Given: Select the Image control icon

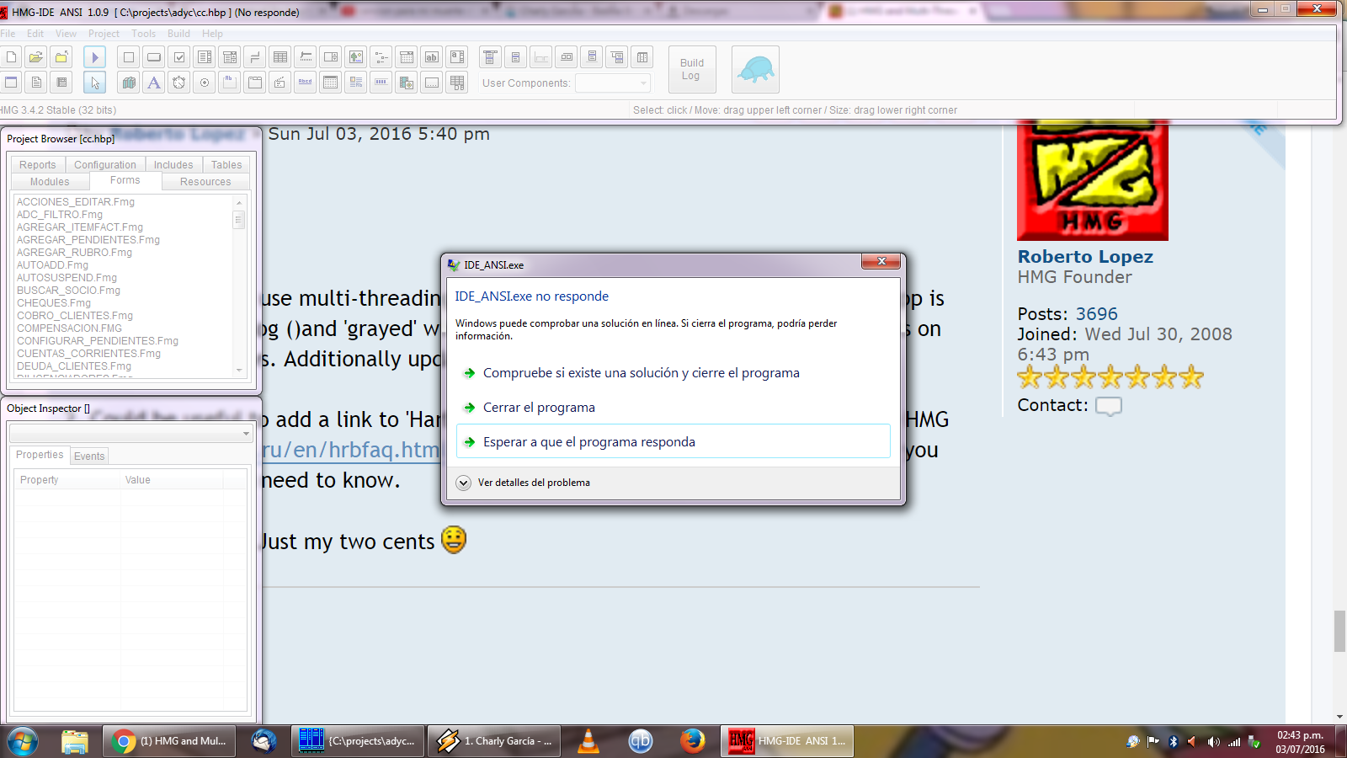Looking at the screenshot, I should click(356, 57).
